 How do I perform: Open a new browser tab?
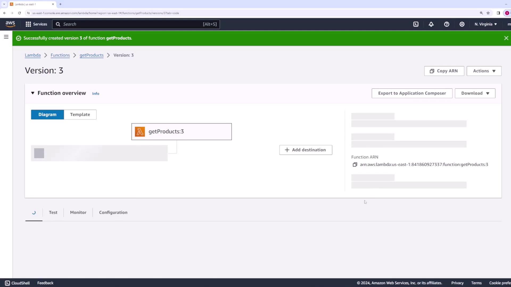60,4
